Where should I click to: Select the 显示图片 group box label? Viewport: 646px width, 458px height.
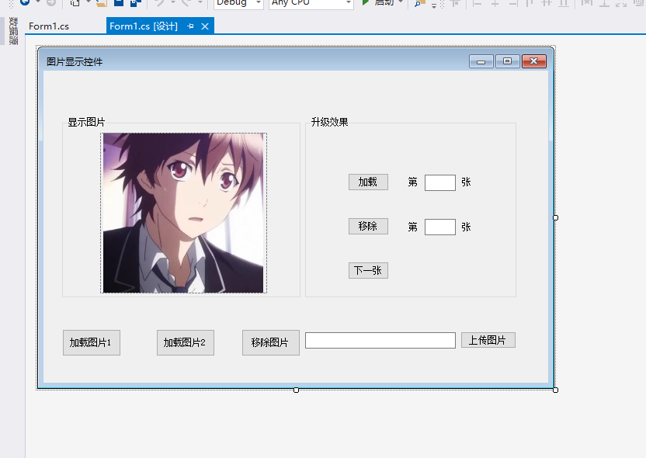click(x=86, y=123)
